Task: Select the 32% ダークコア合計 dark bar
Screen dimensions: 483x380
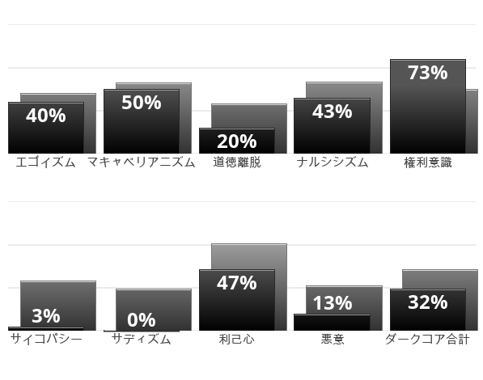Action: pyautogui.click(x=428, y=310)
